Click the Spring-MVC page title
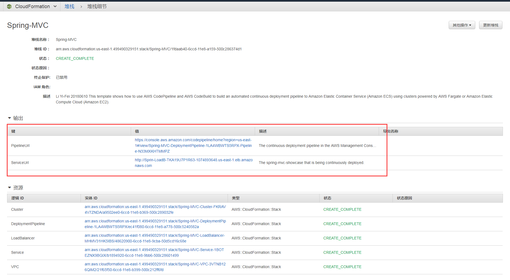 [x=28, y=25]
